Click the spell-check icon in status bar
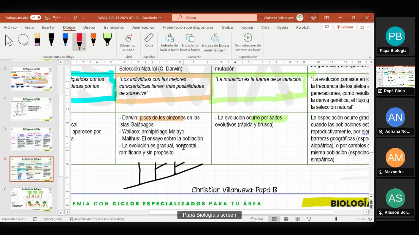Viewport: 419px width, 235px height. (x=35, y=219)
